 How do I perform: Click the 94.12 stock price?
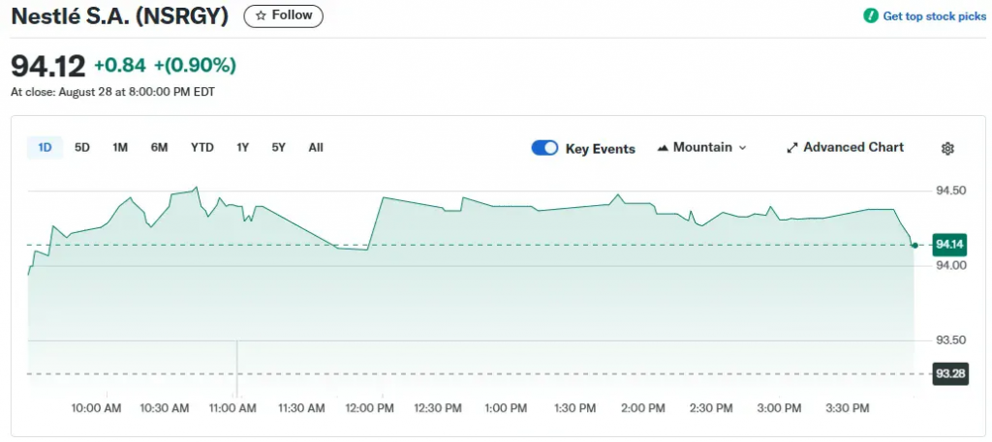pyautogui.click(x=48, y=66)
